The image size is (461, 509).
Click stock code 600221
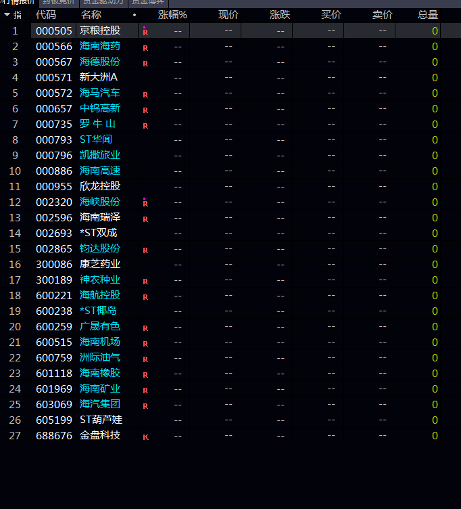click(x=54, y=296)
